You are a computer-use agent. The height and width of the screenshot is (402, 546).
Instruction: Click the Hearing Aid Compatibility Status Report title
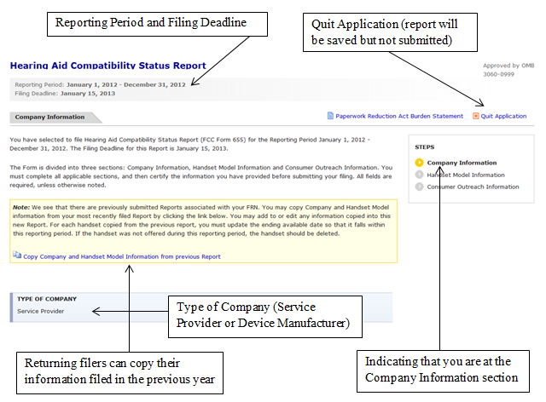pos(107,66)
